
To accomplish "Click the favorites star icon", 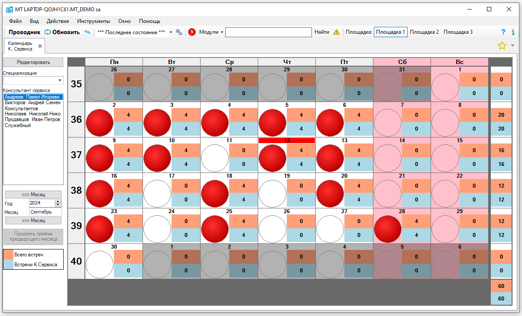I will point(502,45).
